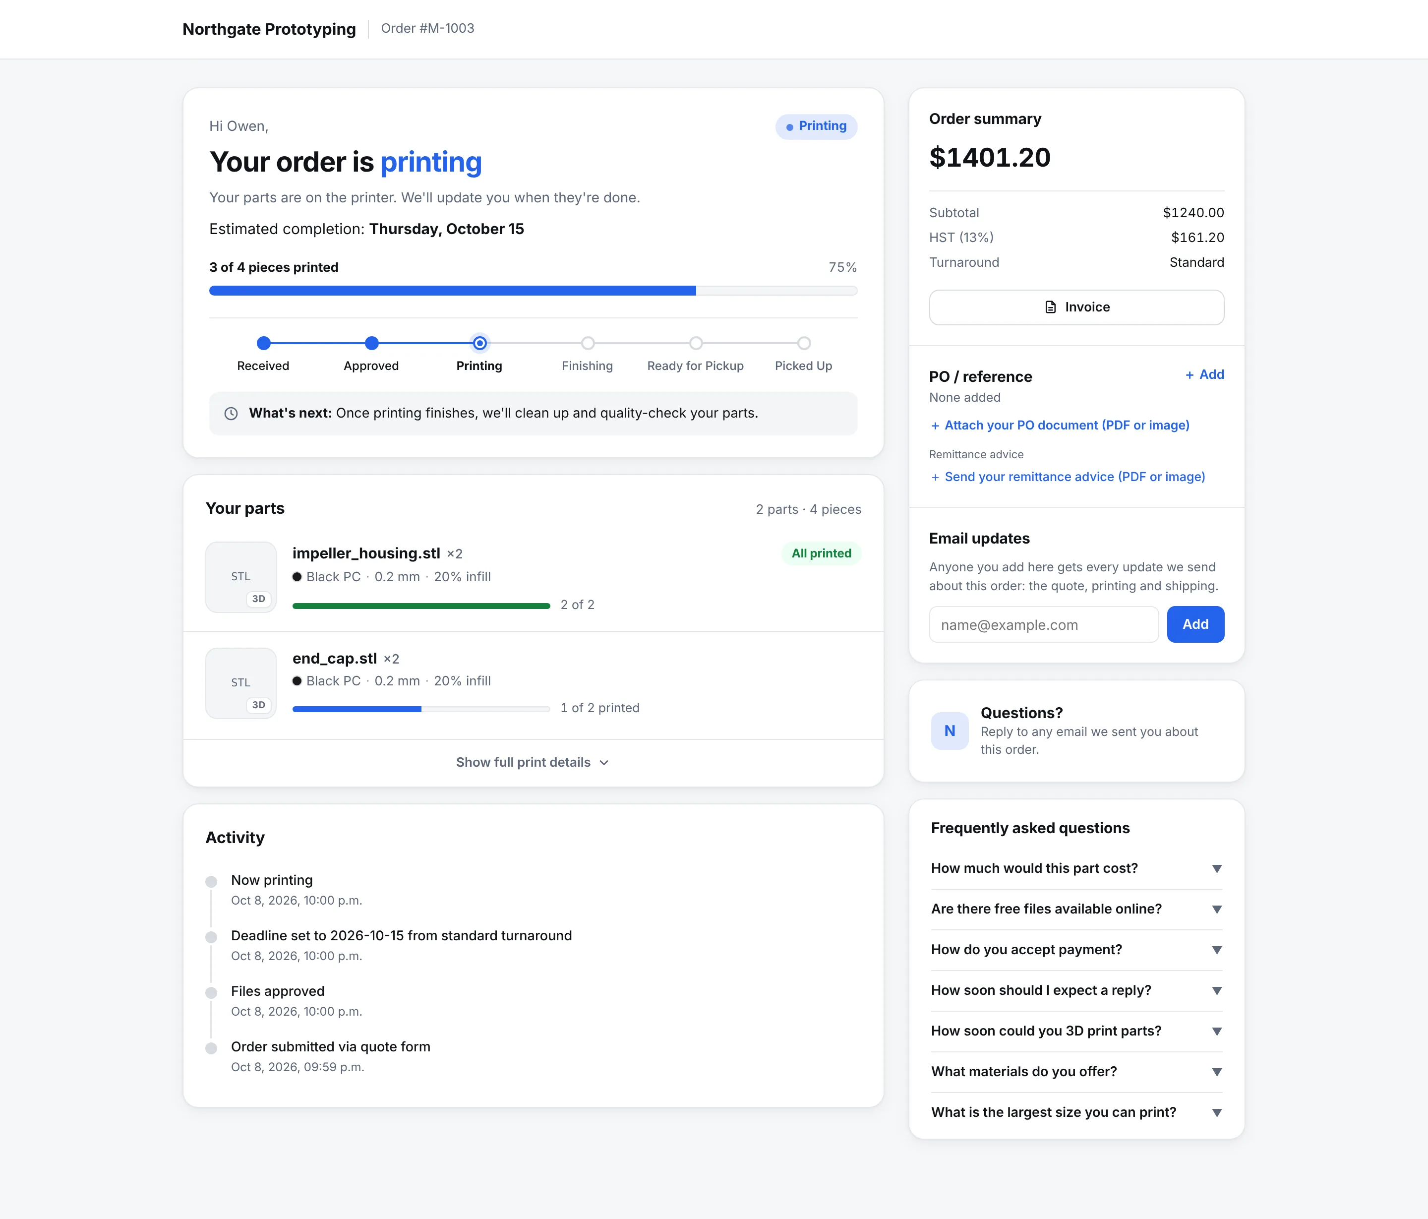Click the overall 75% print progress bar

point(534,291)
